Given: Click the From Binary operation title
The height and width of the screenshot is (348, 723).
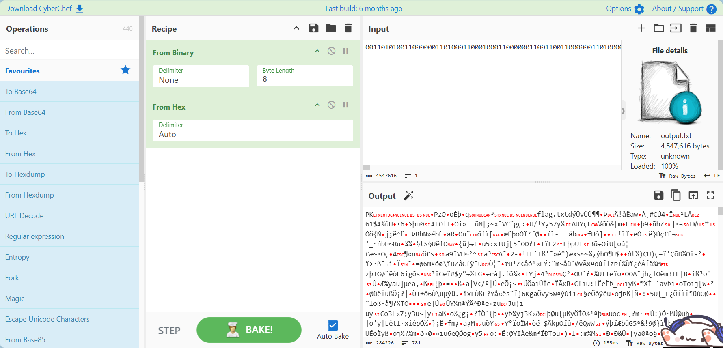Looking at the screenshot, I should tap(173, 53).
